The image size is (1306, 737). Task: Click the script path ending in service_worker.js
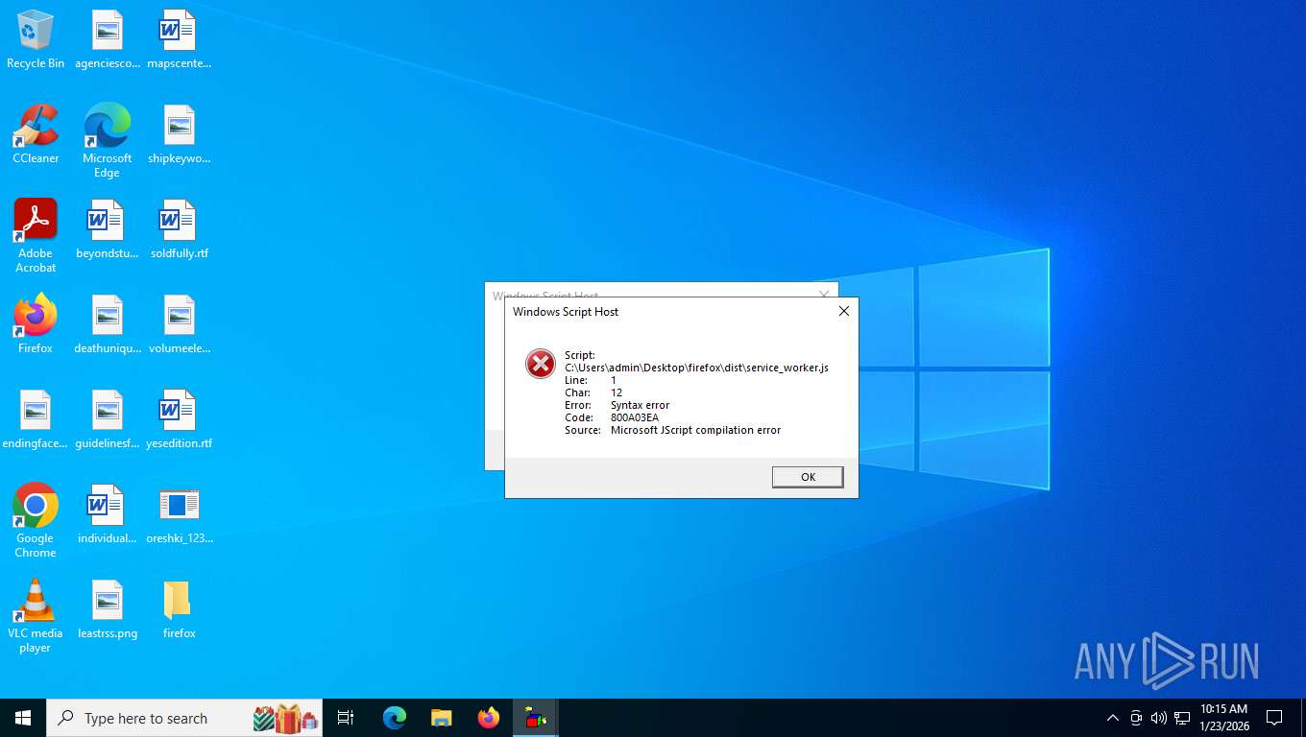point(696,368)
